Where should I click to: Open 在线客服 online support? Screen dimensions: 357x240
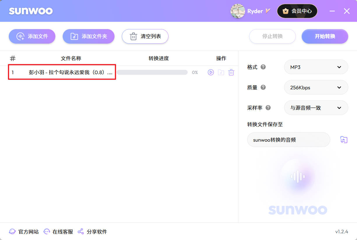tap(58, 232)
